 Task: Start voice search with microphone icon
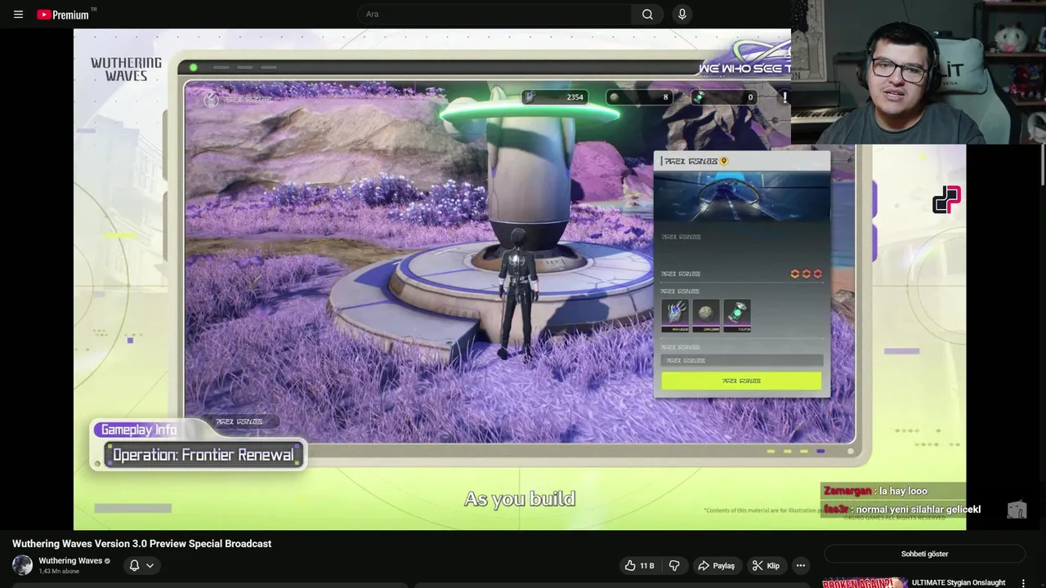pyautogui.click(x=682, y=14)
